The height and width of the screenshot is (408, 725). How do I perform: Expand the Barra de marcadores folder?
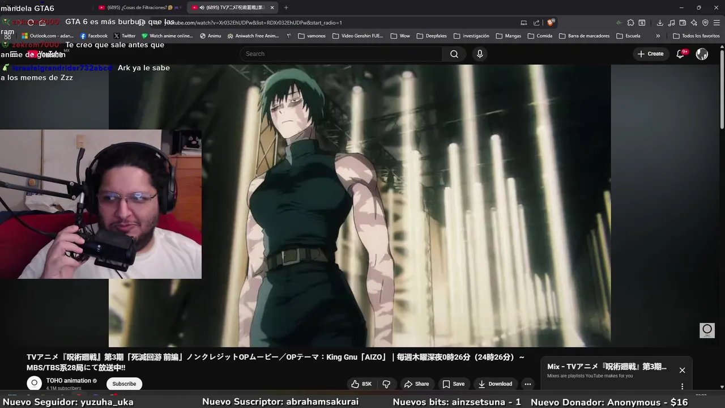coord(584,36)
